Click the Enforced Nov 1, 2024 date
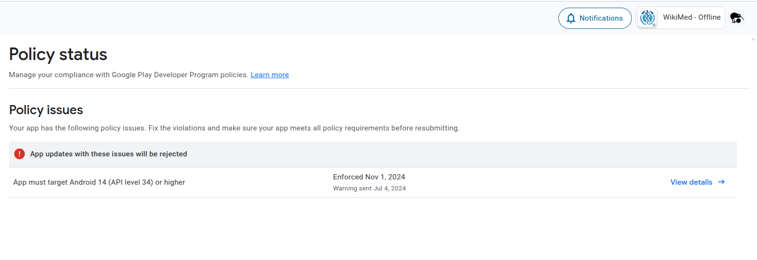 (369, 177)
